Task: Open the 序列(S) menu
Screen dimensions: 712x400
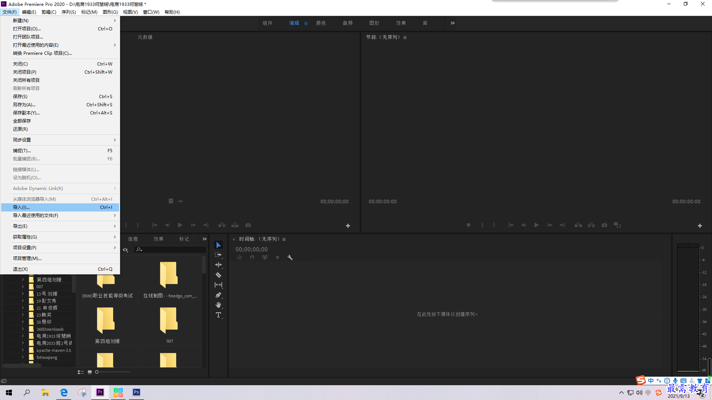Action: 69,12
